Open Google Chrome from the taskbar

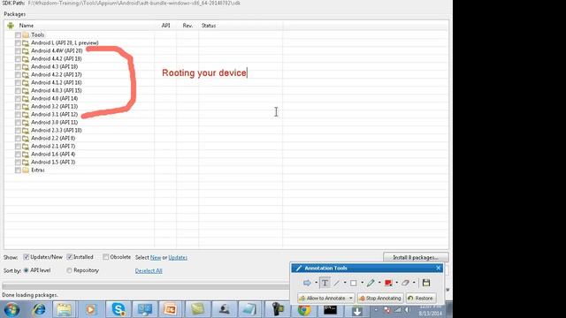tap(304, 310)
